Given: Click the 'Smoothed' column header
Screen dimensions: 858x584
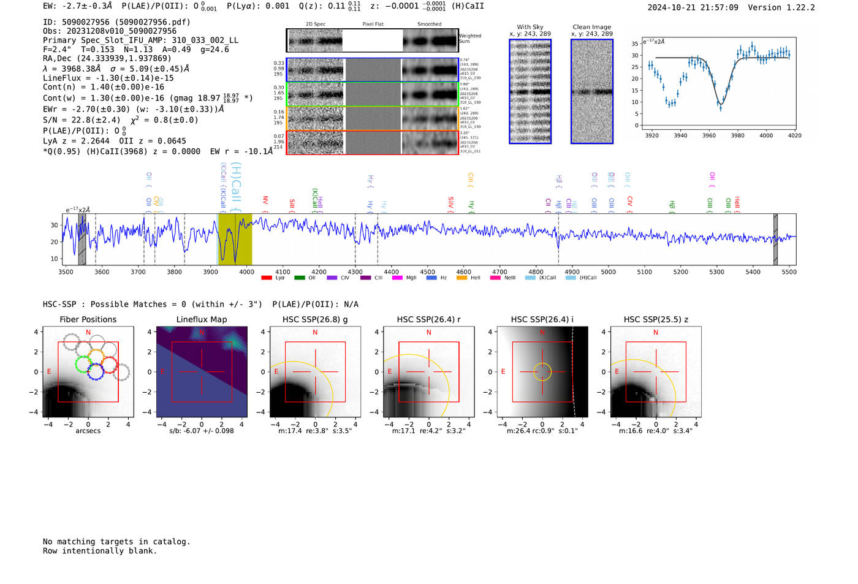Looking at the screenshot, I should [430, 24].
